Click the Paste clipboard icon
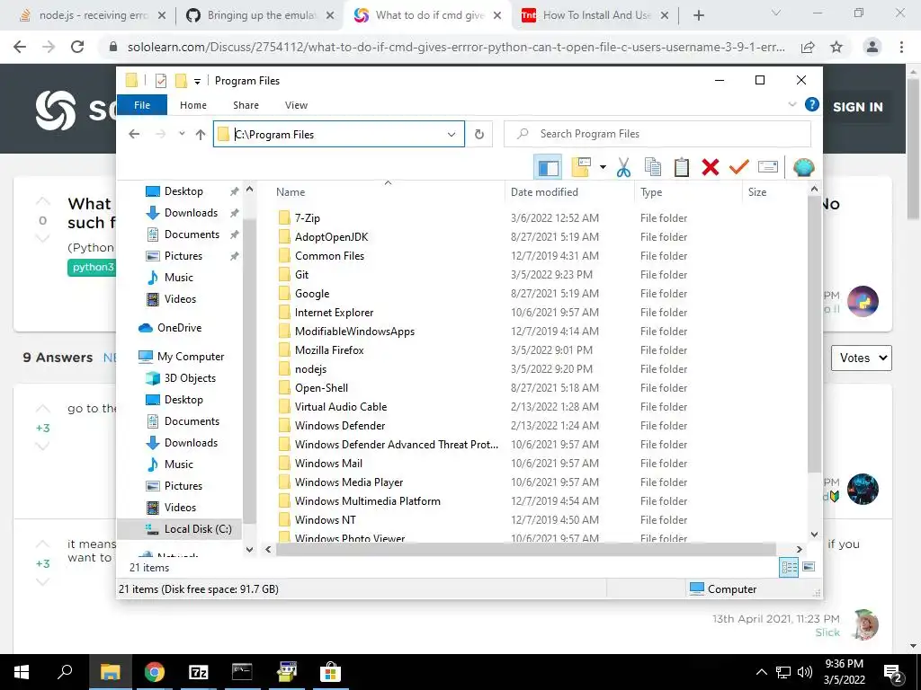This screenshot has height=690, width=921. [x=682, y=167]
